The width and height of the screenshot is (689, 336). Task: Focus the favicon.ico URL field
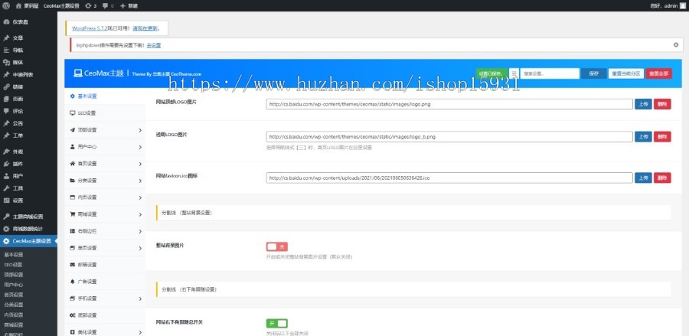(x=449, y=178)
